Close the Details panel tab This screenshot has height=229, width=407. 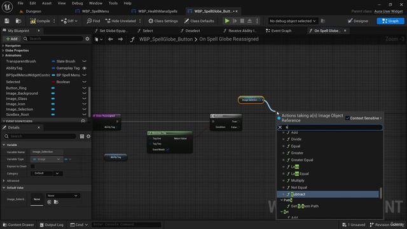(39, 127)
